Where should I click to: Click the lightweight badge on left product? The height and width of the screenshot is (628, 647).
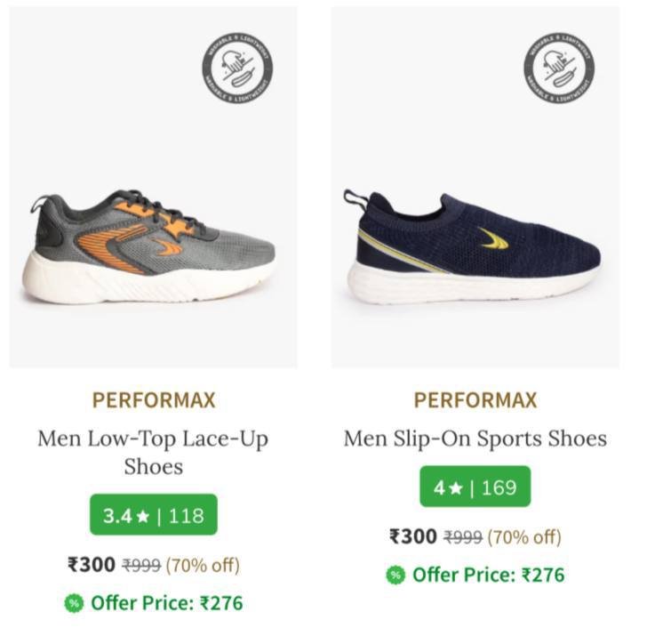pyautogui.click(x=237, y=68)
